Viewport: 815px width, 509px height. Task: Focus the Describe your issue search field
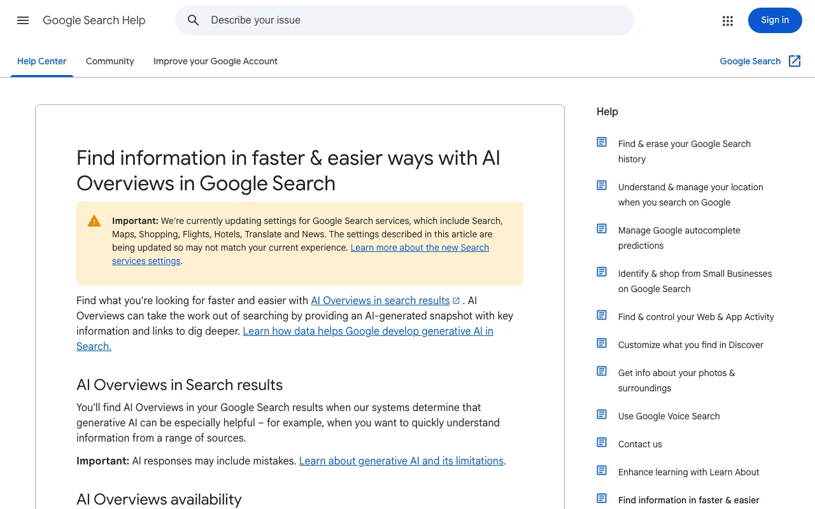point(405,20)
